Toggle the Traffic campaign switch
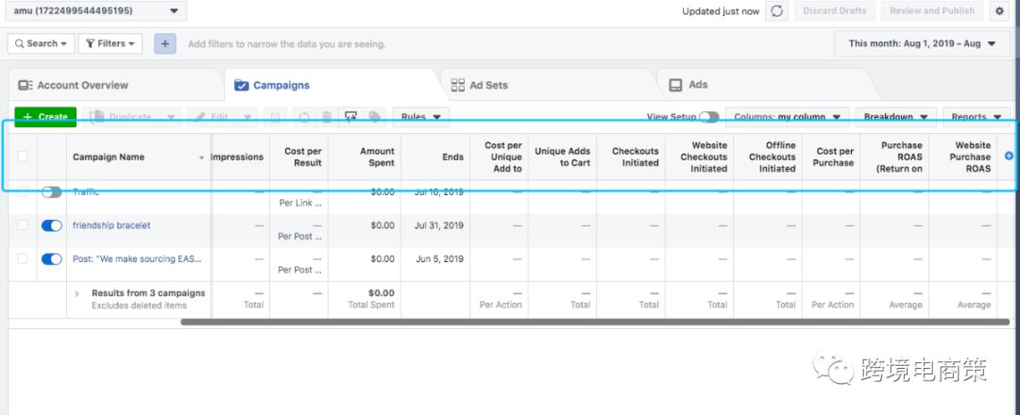 click(52, 192)
